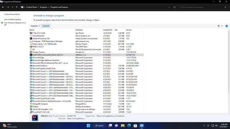Screen dimensions: 230x129
Task: Select the Oracle VM VirtualBox icon
Action: [x=31, y=109]
